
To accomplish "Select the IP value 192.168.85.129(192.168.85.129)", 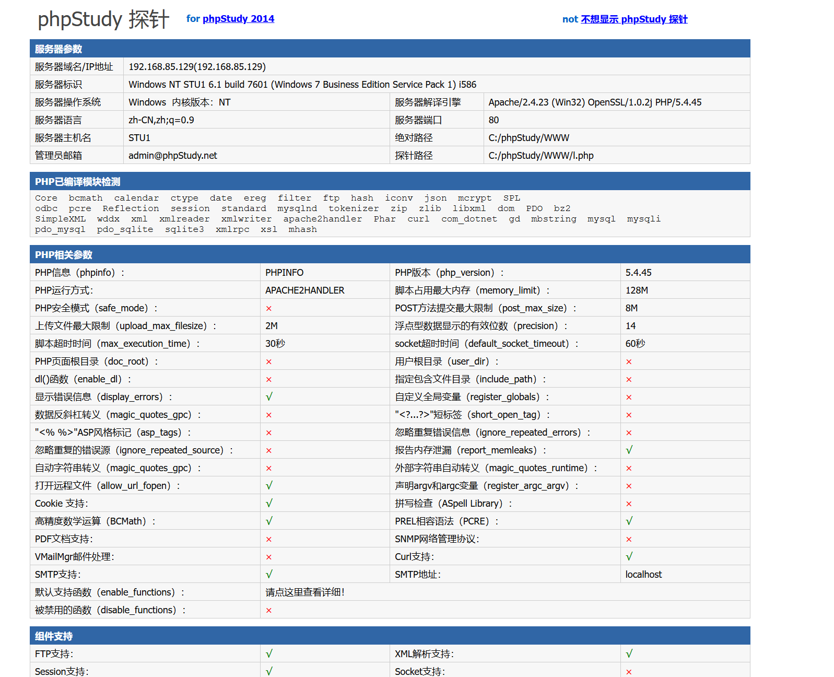I will [x=197, y=67].
